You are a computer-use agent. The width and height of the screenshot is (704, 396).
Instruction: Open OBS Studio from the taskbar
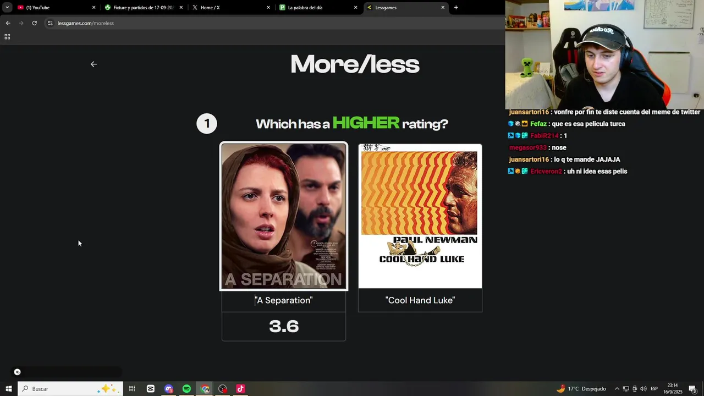pyautogui.click(x=222, y=389)
